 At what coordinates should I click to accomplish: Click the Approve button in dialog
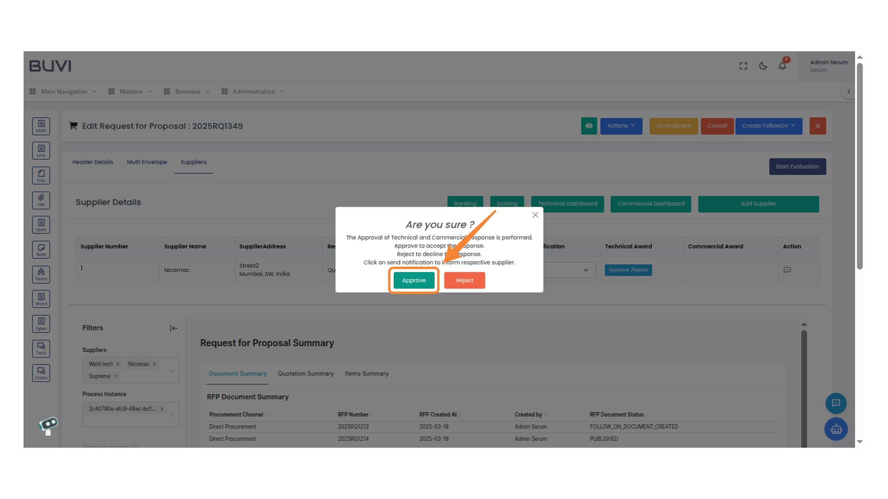click(x=413, y=280)
